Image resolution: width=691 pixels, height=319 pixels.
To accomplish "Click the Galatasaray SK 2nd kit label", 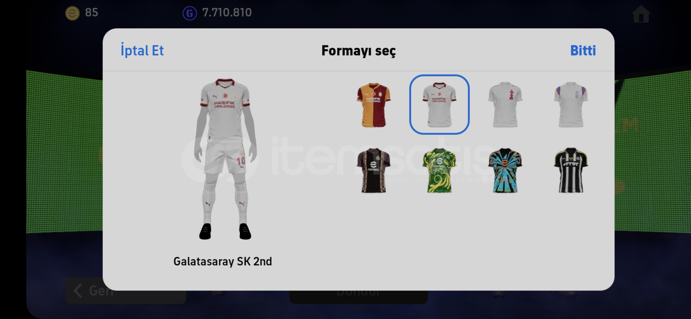I will (x=223, y=261).
